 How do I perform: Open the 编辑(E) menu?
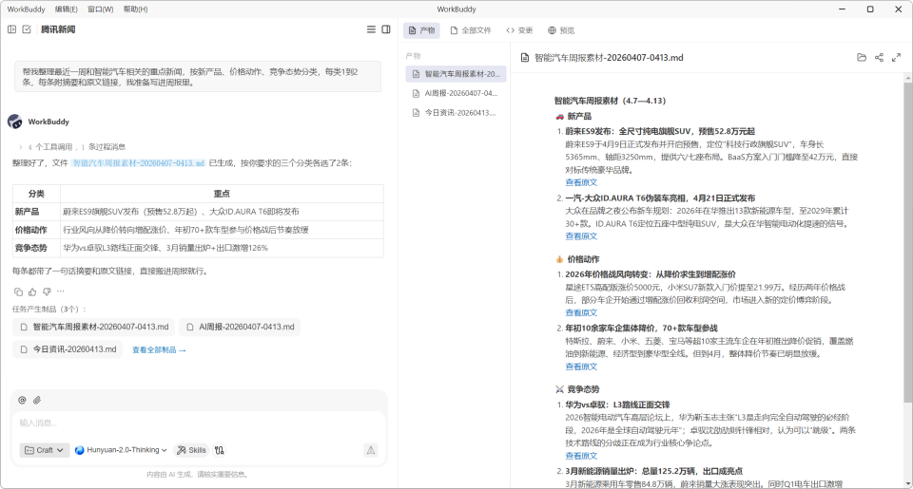[x=66, y=9]
